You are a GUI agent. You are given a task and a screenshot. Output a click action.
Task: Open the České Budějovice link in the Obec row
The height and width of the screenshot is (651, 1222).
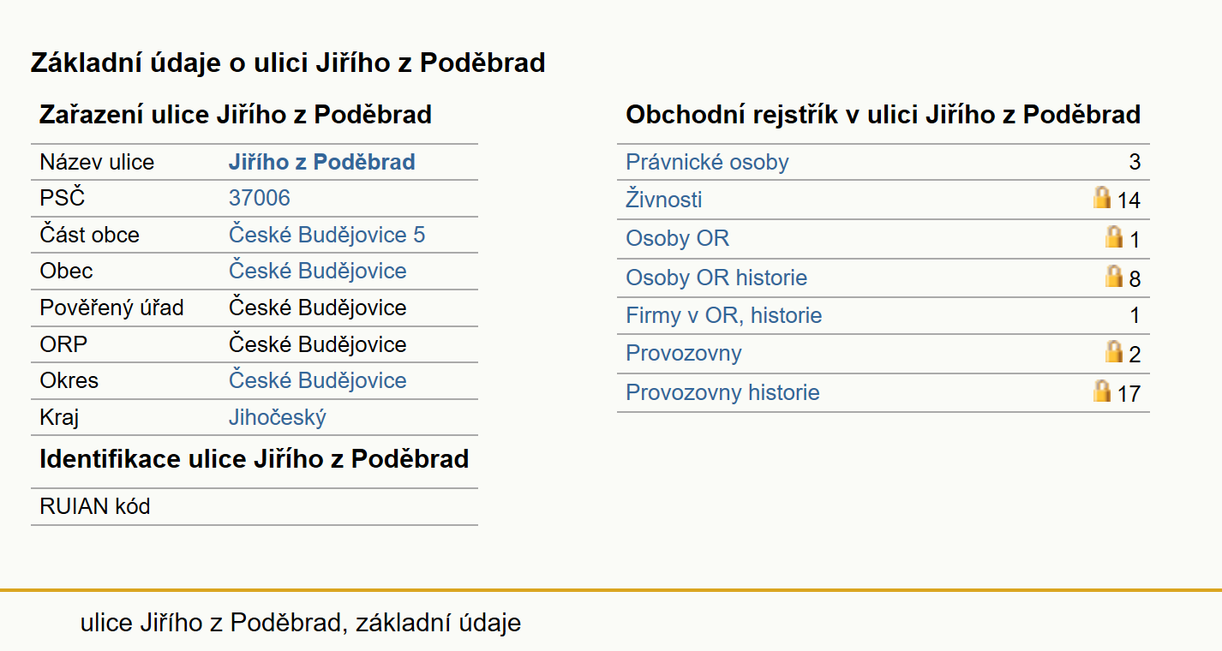click(317, 271)
